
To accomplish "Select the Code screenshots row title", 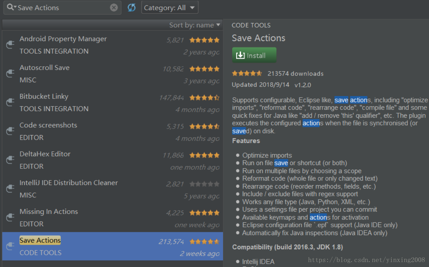I will (48, 125).
